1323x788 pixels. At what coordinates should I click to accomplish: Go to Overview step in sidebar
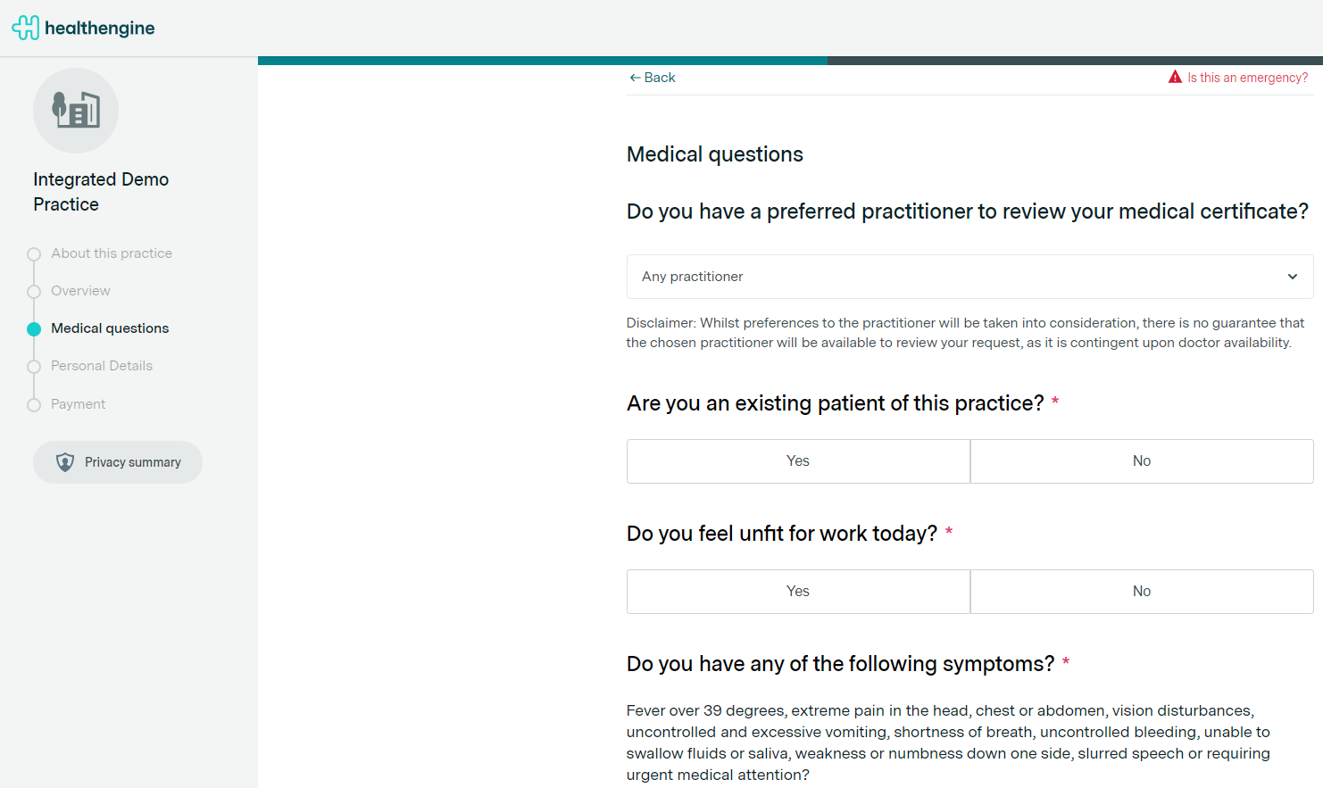point(80,291)
